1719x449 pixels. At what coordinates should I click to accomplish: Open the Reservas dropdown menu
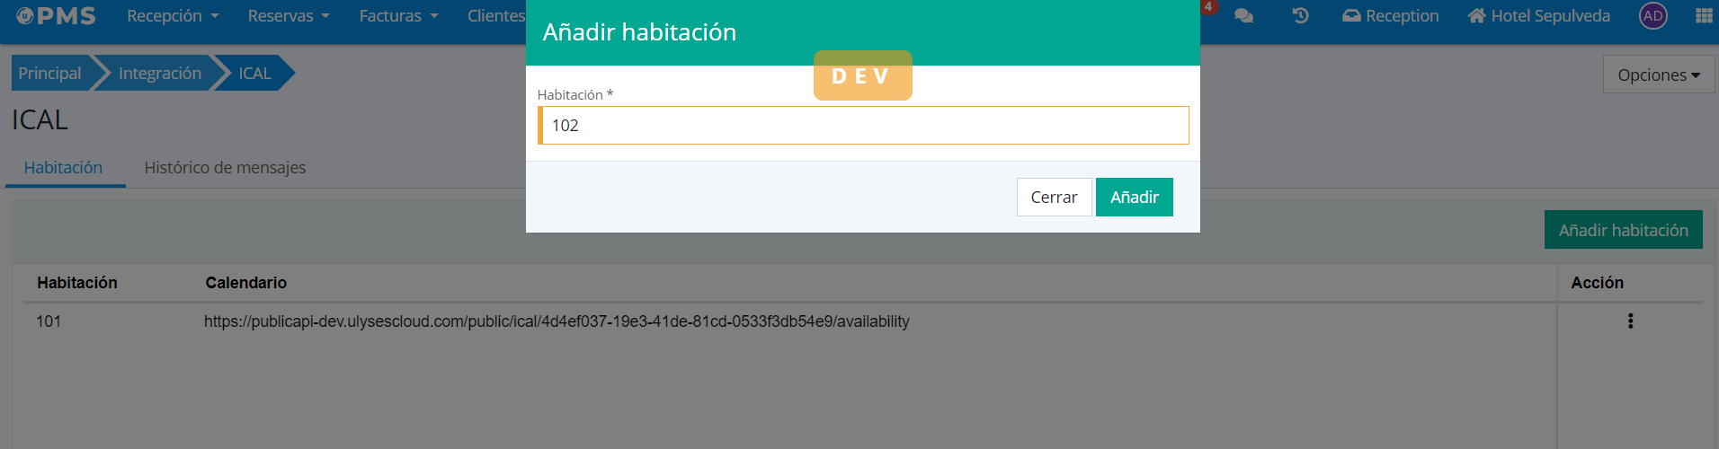pyautogui.click(x=289, y=16)
